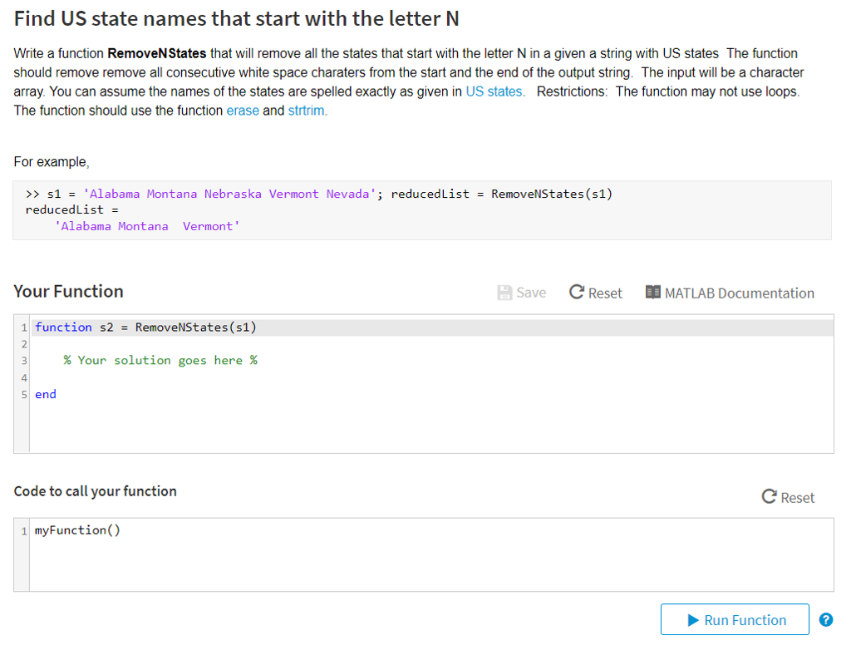Open the strtrim function link

(307, 111)
